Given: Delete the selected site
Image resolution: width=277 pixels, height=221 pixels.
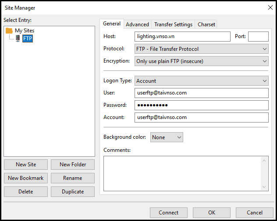Looking at the screenshot, I should [26, 192].
